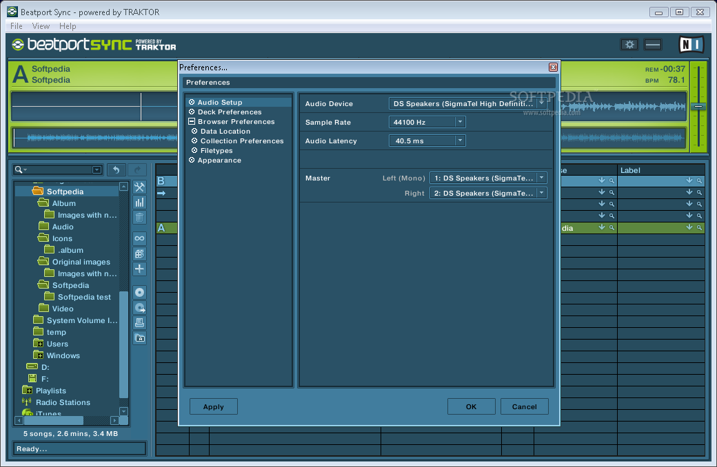Image resolution: width=717 pixels, height=467 pixels.
Task: Click the download arrow in Label column of green deck A row
Action: (x=689, y=227)
